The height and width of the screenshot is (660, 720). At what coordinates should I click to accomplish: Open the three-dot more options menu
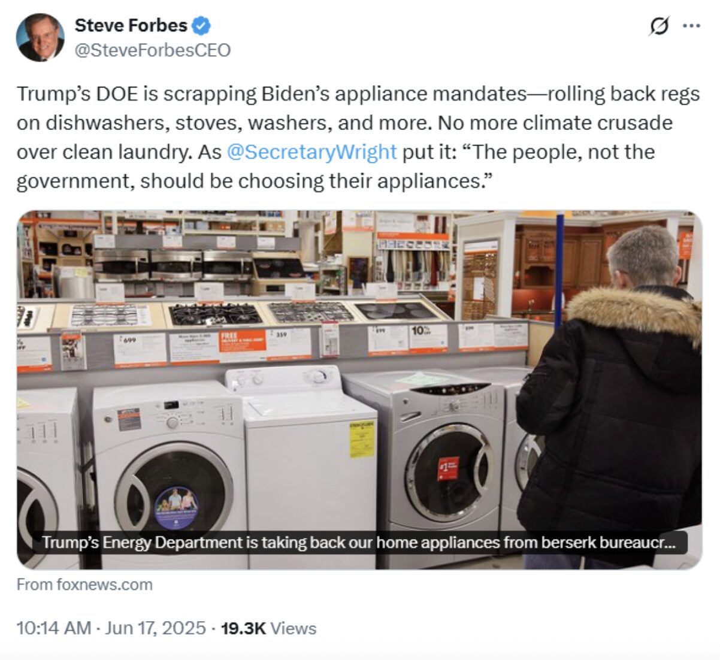click(x=691, y=26)
